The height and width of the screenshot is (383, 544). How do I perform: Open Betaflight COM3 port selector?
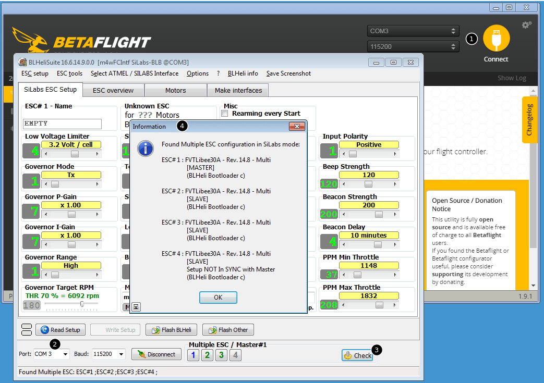413,31
